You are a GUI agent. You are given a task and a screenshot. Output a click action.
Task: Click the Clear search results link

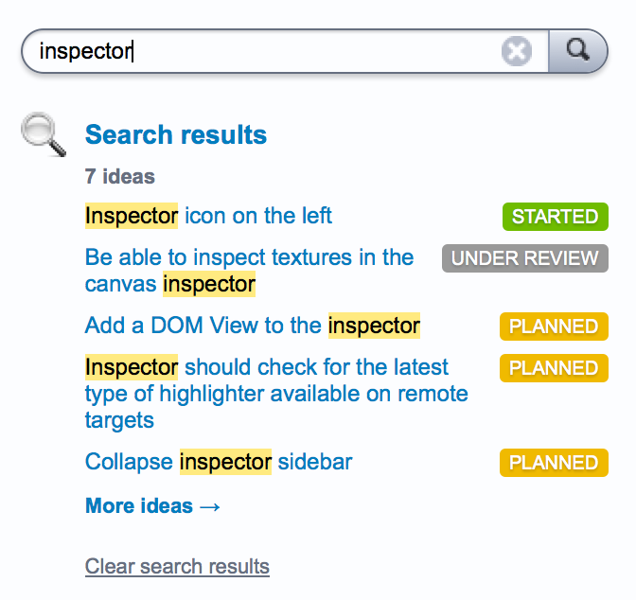(177, 566)
